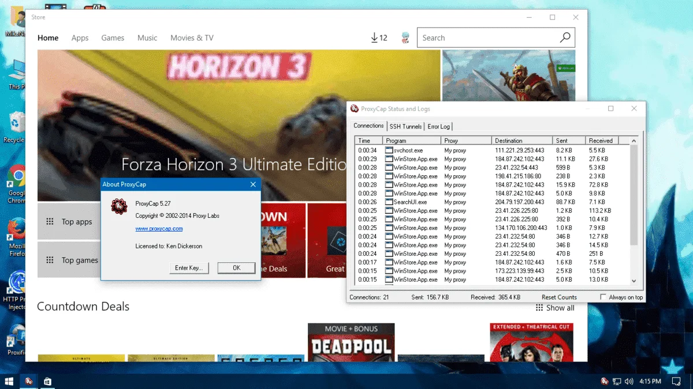Viewport: 693px width, 389px height.
Task: Click the grid icon beside Top games
Action: (x=50, y=260)
